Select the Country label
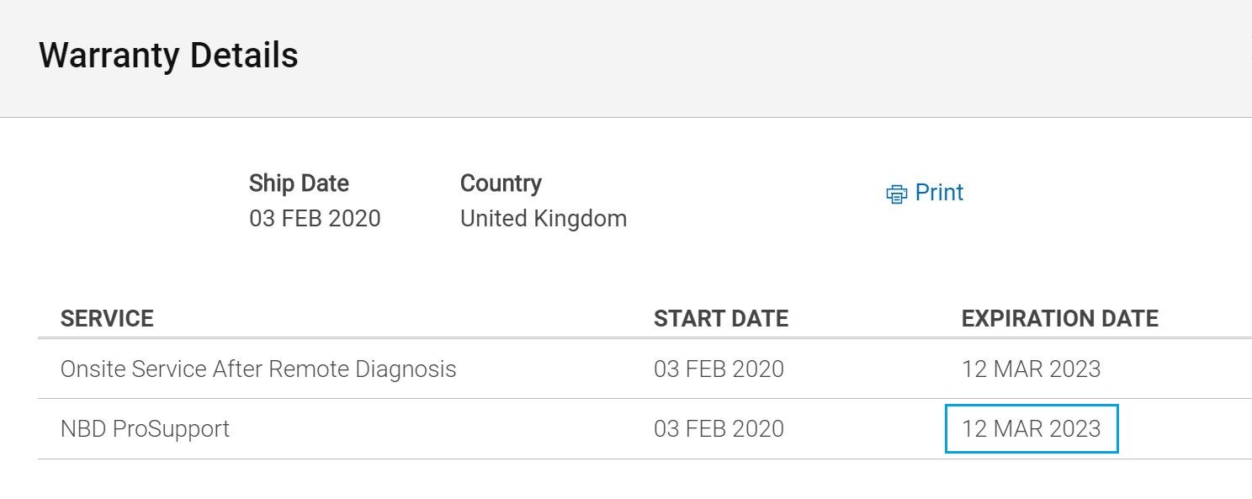This screenshot has width=1252, height=499. [x=501, y=183]
